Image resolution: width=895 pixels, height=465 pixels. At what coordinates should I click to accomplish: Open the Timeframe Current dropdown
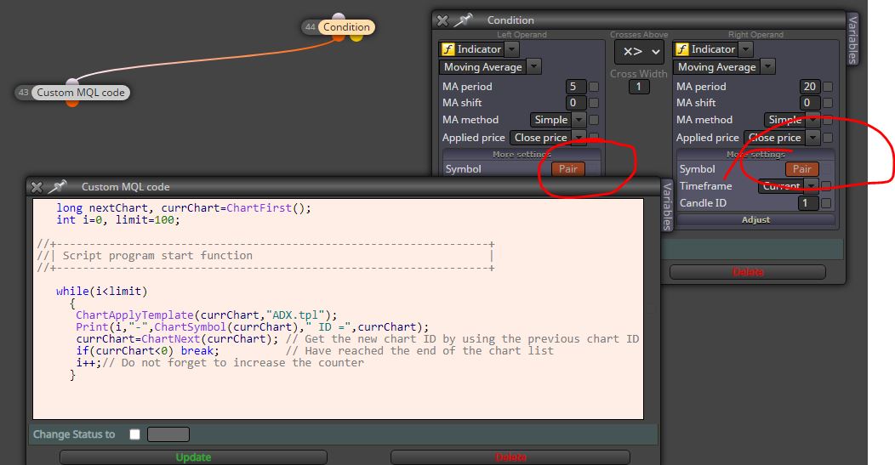click(812, 186)
